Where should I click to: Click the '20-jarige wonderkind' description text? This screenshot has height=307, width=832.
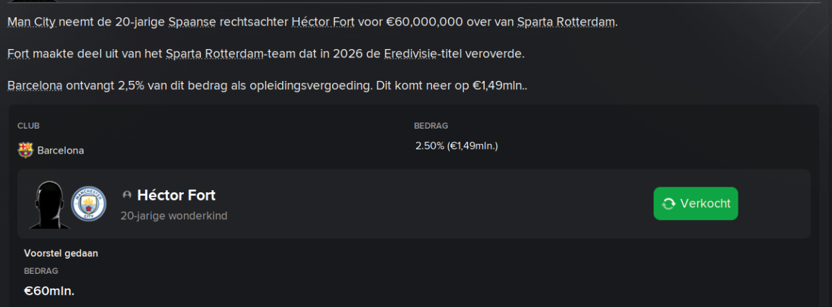(x=174, y=216)
